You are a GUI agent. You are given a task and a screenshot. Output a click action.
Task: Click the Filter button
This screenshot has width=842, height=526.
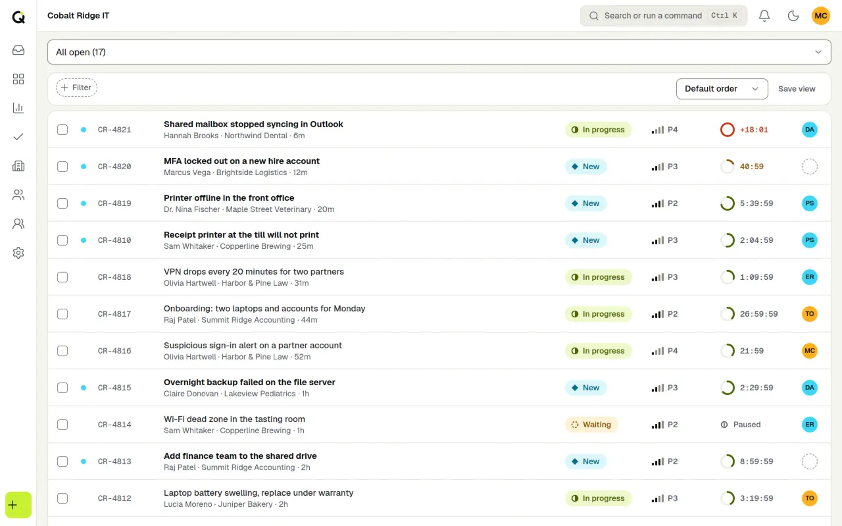tap(76, 88)
